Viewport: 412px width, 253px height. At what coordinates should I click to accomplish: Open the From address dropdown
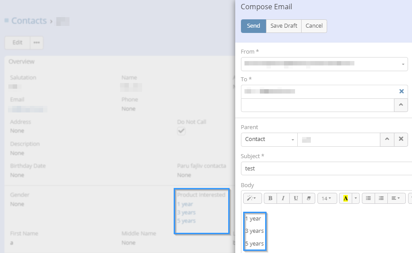click(324, 64)
